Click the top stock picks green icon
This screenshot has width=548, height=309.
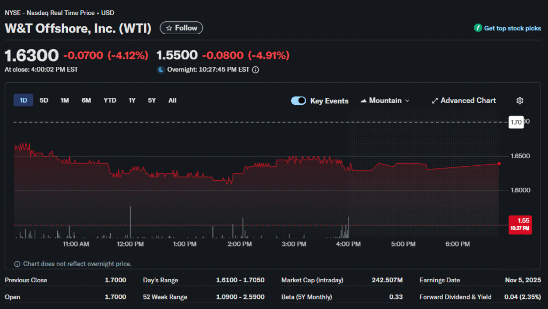[478, 28]
